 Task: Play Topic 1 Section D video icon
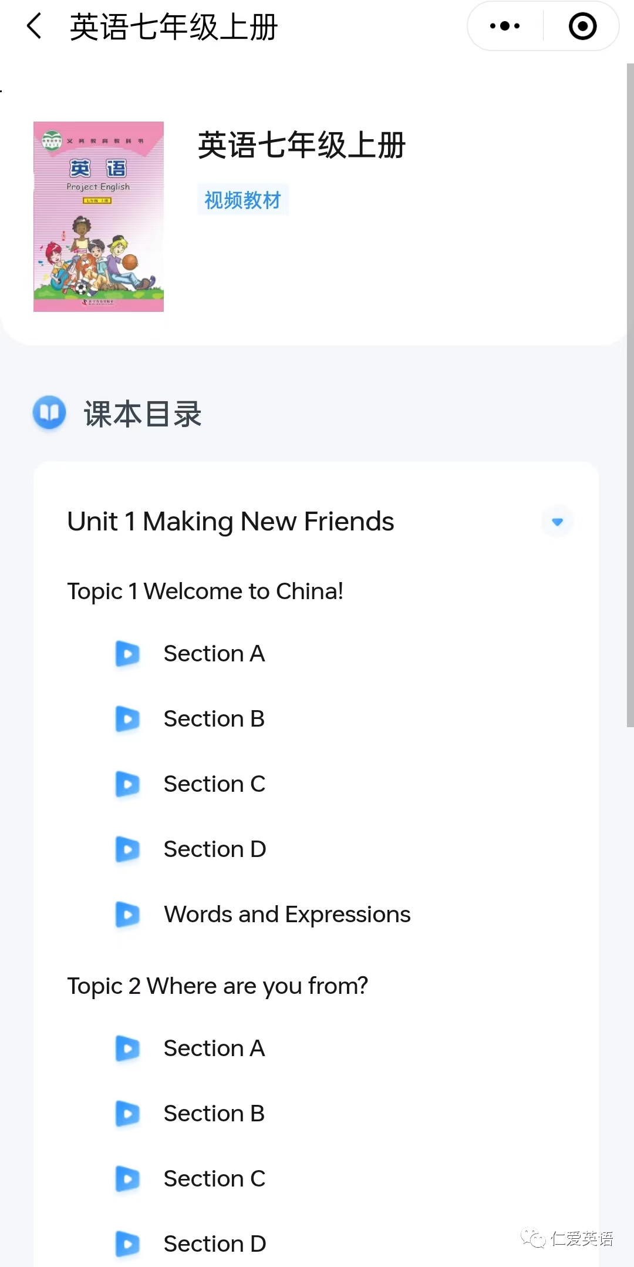click(x=127, y=849)
